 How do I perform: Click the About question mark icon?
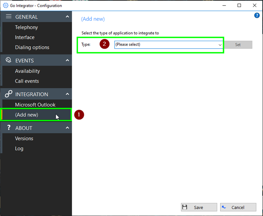pyautogui.click(x=9, y=128)
